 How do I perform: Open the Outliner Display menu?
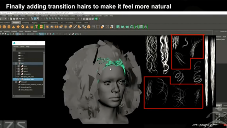point(16,47)
